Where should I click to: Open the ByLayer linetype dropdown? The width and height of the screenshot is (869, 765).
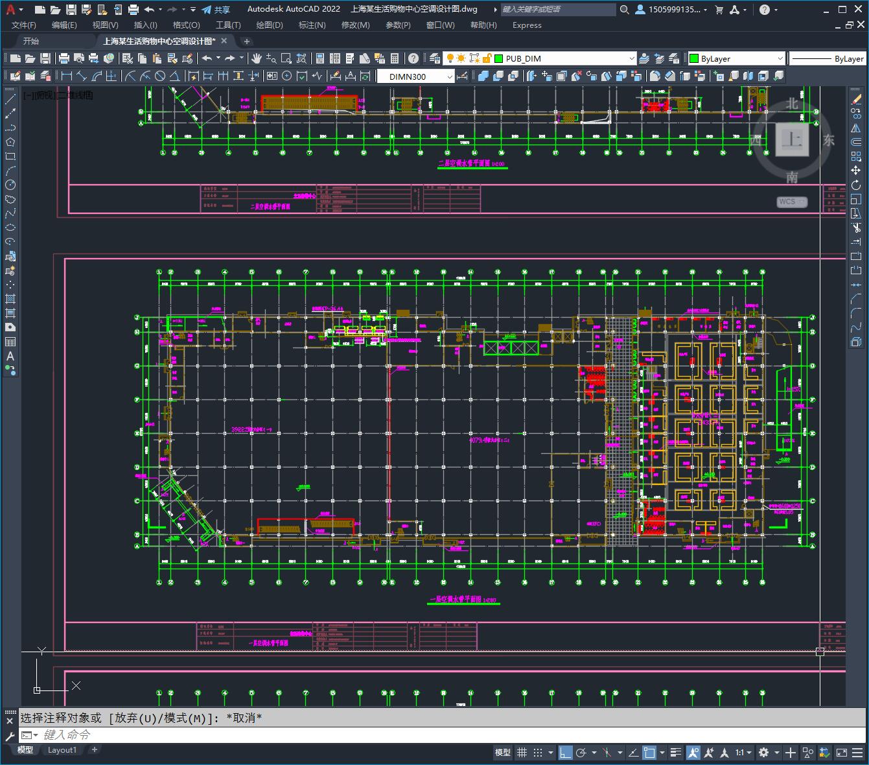pos(828,58)
